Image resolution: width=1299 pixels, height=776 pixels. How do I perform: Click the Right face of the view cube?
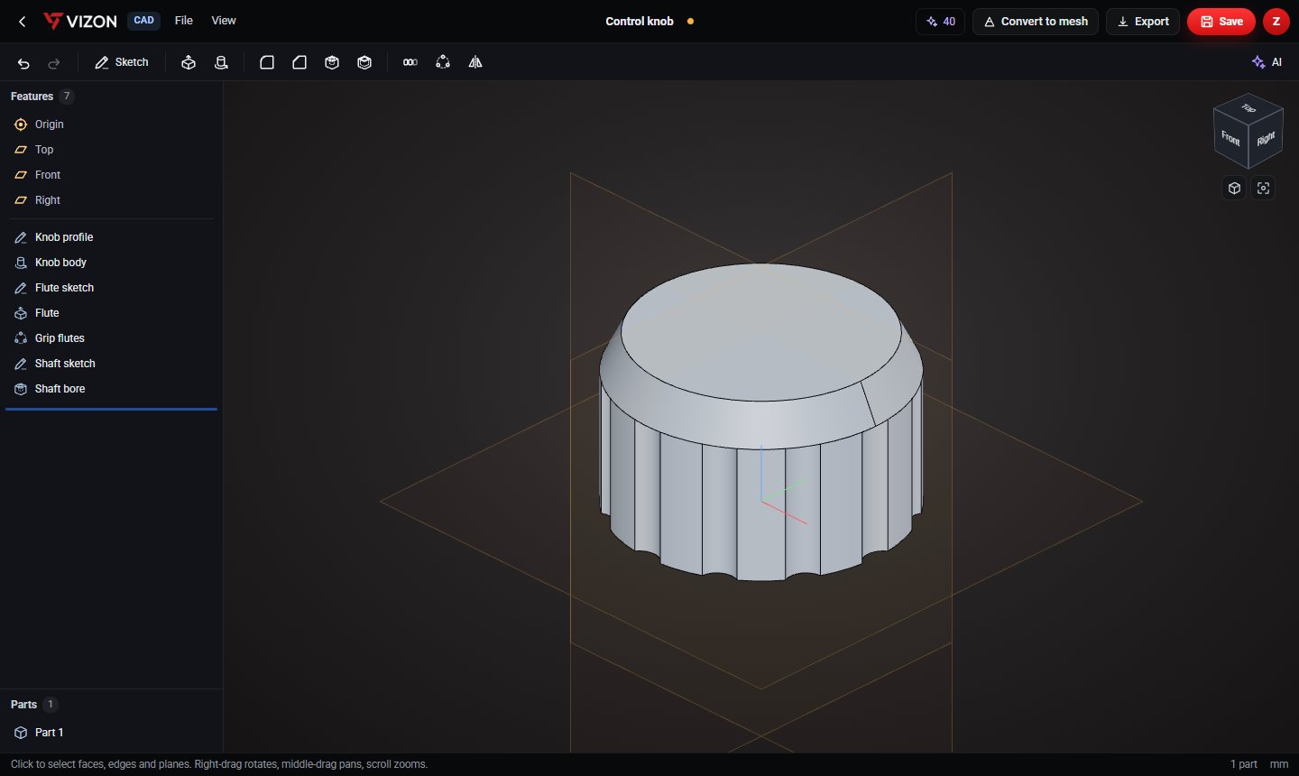[x=1266, y=138]
